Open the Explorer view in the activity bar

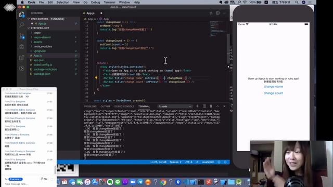[x=22, y=15]
